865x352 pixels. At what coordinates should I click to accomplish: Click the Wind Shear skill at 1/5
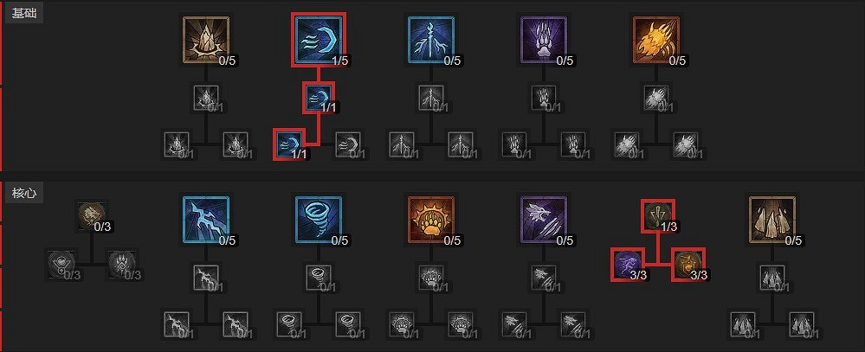click(319, 40)
